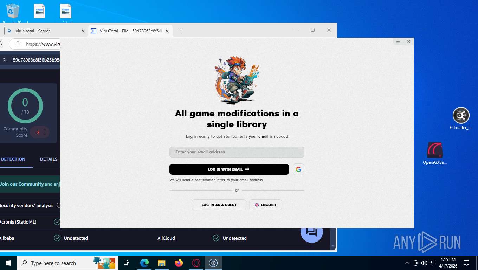The height and width of the screenshot is (270, 478).
Task: Follow the Join our Community link
Action: (x=22, y=184)
